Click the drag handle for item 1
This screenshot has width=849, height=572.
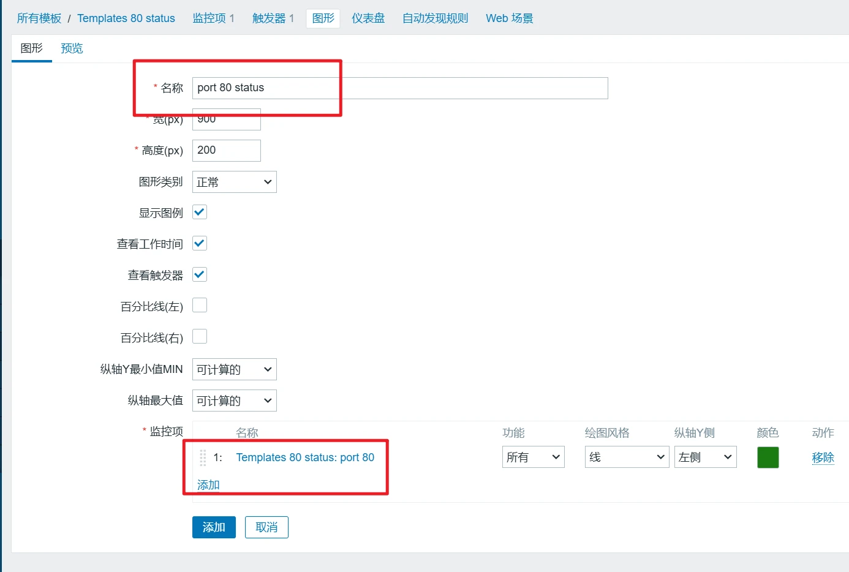tap(203, 457)
